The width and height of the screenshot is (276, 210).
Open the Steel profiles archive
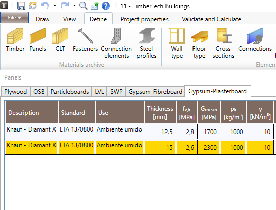click(x=147, y=43)
